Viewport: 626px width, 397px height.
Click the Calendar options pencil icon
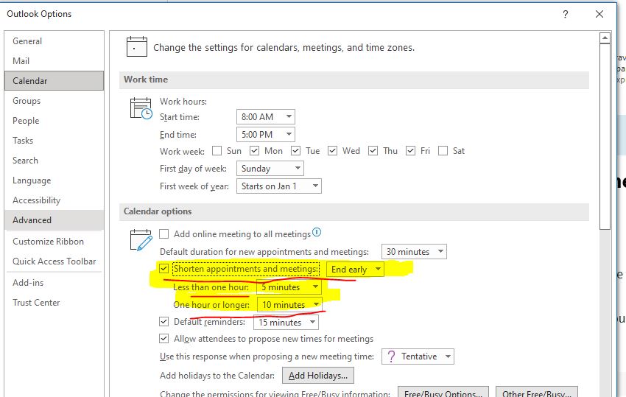coord(141,239)
